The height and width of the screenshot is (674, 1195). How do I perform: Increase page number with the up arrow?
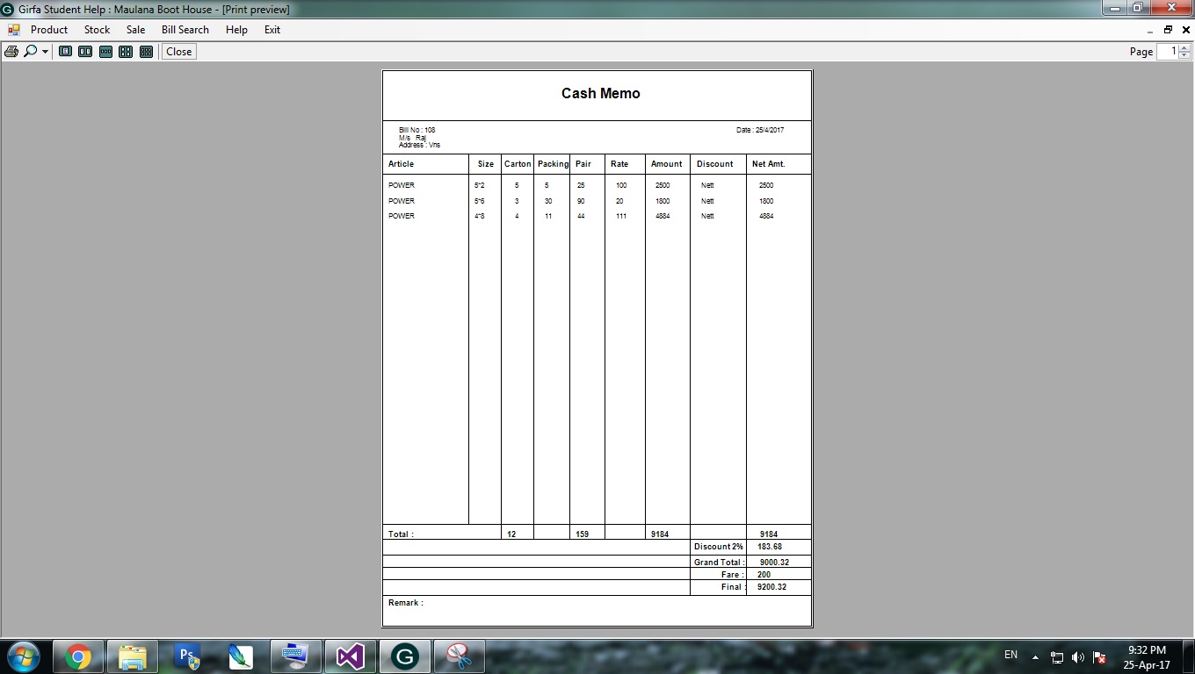[1182, 47]
